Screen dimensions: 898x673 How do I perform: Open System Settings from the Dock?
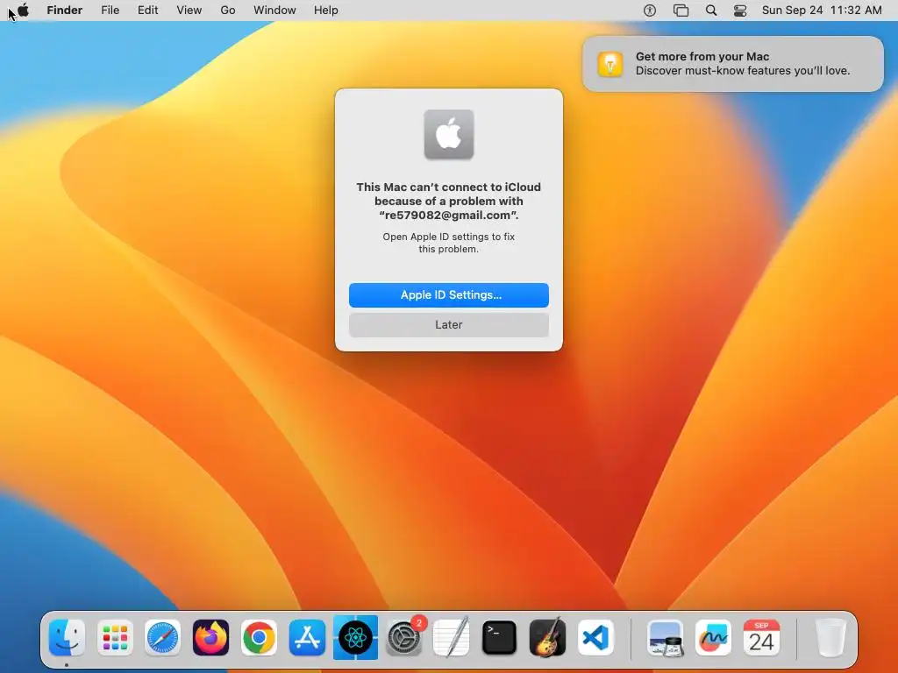coord(404,637)
